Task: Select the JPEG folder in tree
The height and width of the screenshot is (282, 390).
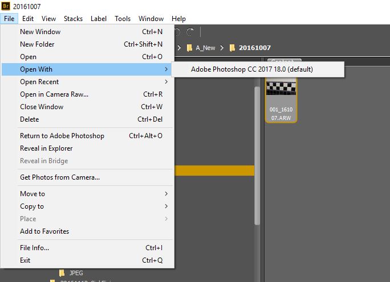Action: click(x=76, y=273)
